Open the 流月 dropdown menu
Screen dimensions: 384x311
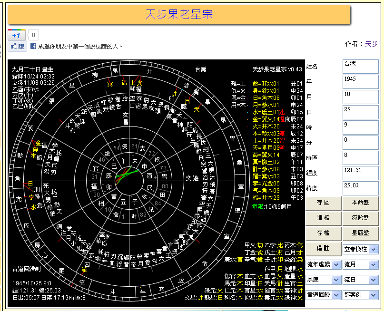(x=360, y=264)
